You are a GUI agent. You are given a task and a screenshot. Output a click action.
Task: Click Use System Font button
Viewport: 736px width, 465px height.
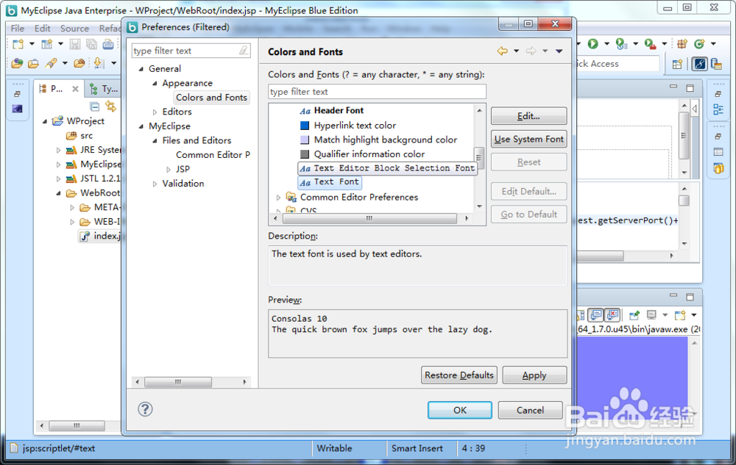coord(528,139)
